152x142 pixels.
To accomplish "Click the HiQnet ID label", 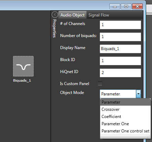I will (x=69, y=72).
